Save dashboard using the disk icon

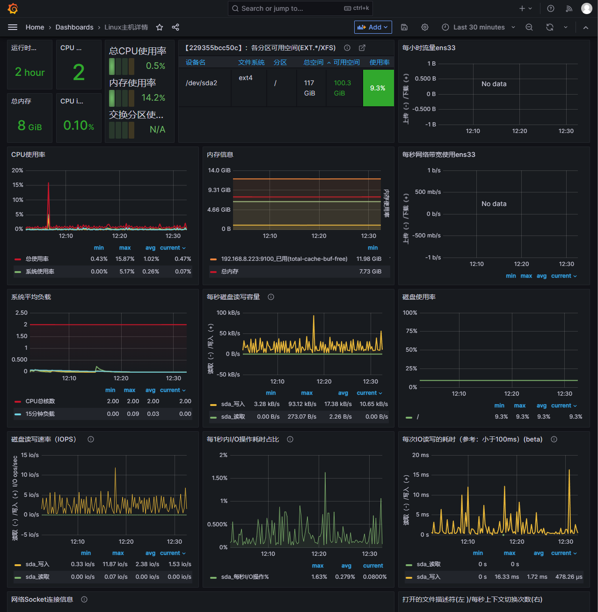(404, 27)
